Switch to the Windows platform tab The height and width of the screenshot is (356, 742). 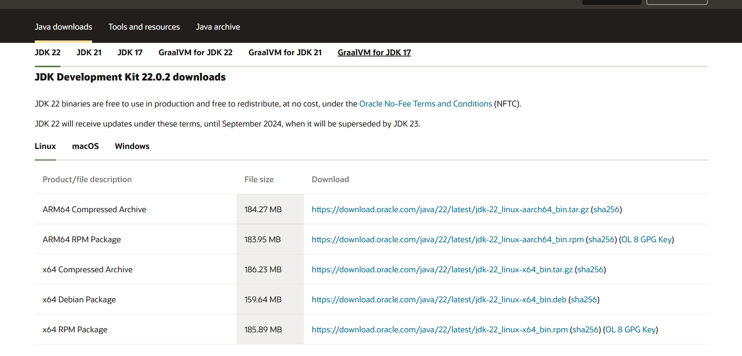(132, 146)
